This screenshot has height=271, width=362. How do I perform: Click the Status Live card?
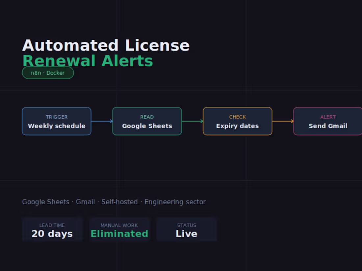pyautogui.click(x=187, y=229)
